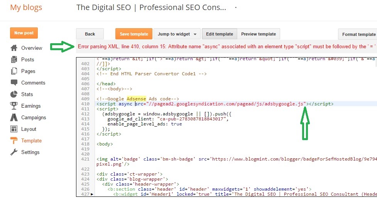Image resolution: width=377 pixels, height=198 pixels.
Task: Click the Overview house icon
Action: (x=14, y=48)
